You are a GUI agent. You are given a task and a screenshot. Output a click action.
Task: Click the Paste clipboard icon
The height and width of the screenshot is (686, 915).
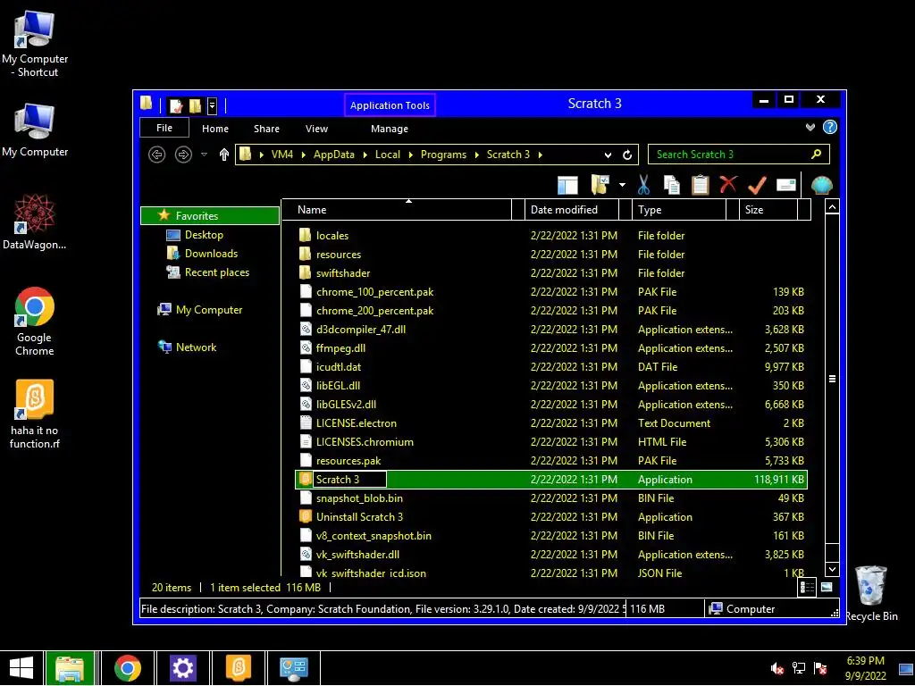tap(700, 185)
